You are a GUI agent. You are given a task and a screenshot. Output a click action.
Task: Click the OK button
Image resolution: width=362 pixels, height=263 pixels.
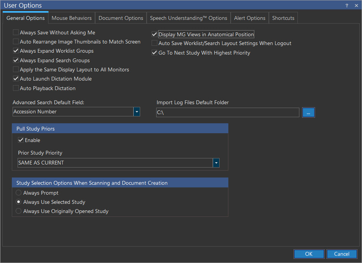click(x=309, y=254)
